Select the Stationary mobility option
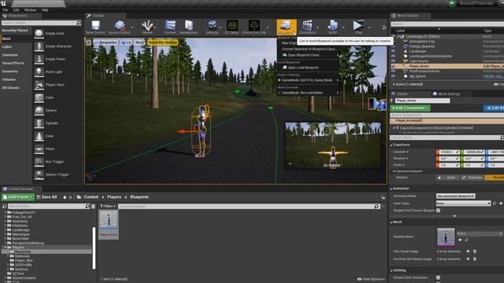504x283 pixels. (472, 178)
